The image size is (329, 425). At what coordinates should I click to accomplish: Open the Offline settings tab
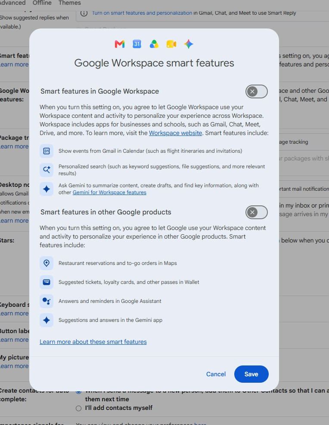(x=42, y=3)
